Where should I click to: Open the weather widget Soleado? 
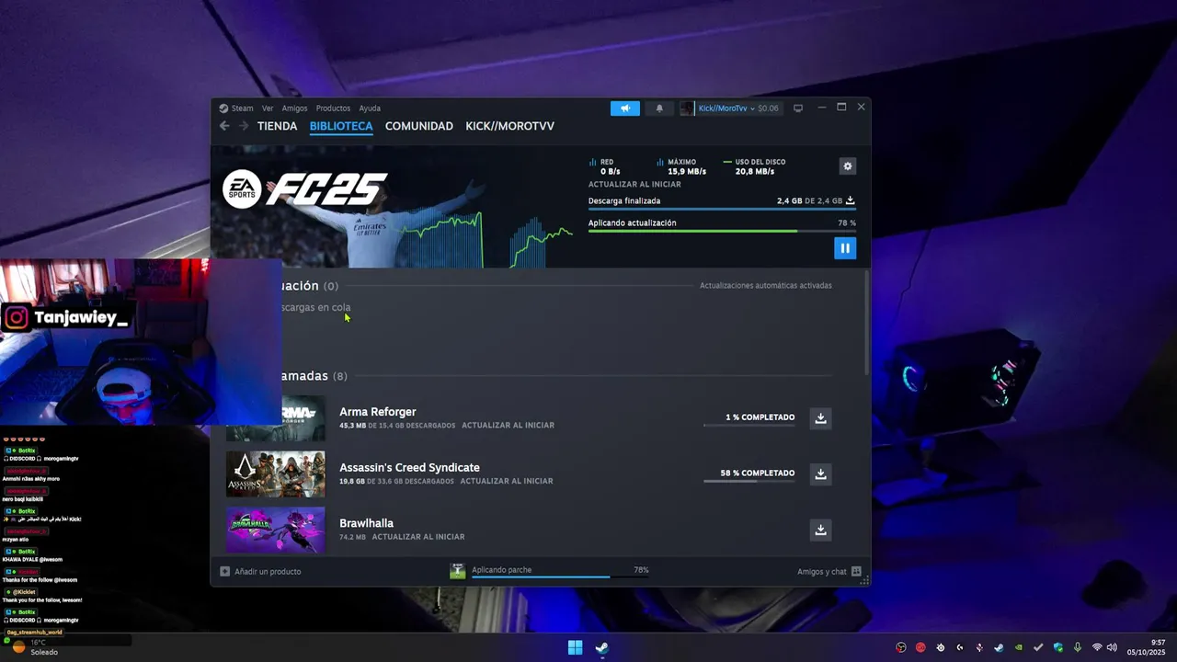coord(35,647)
